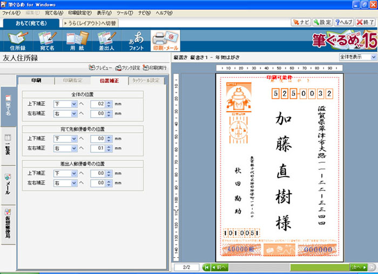Click the プレビュー preview button

(100, 68)
